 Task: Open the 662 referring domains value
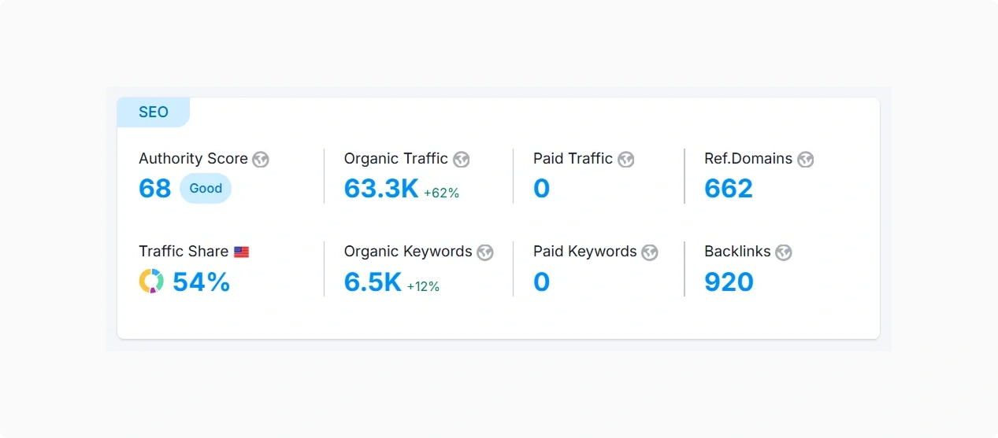click(x=729, y=189)
